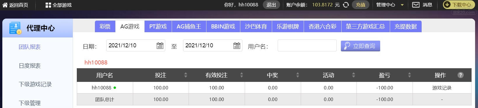Sort table by 盈亏 column arrows

pos(409,75)
